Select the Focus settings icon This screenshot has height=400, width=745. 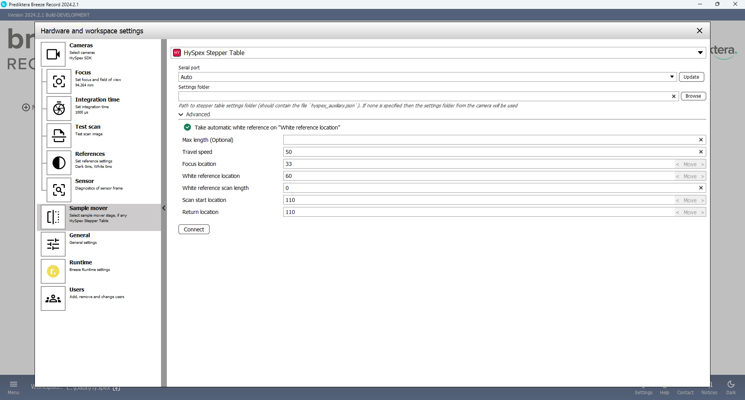point(59,81)
